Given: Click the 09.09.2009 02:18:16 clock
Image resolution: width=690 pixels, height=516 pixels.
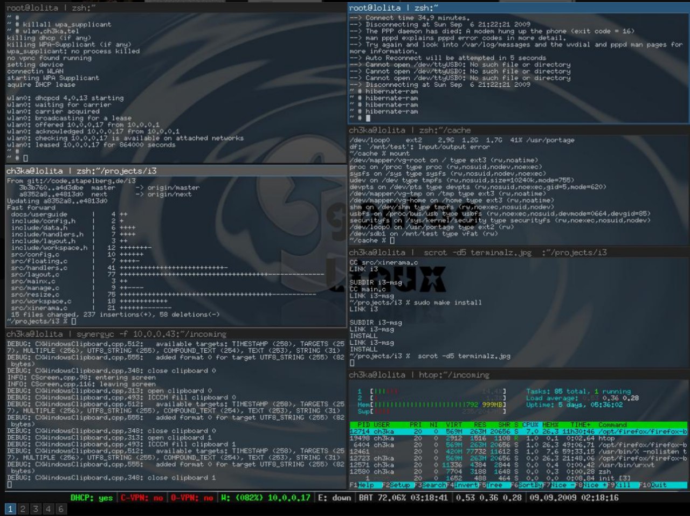Looking at the screenshot, I should pos(574,498).
